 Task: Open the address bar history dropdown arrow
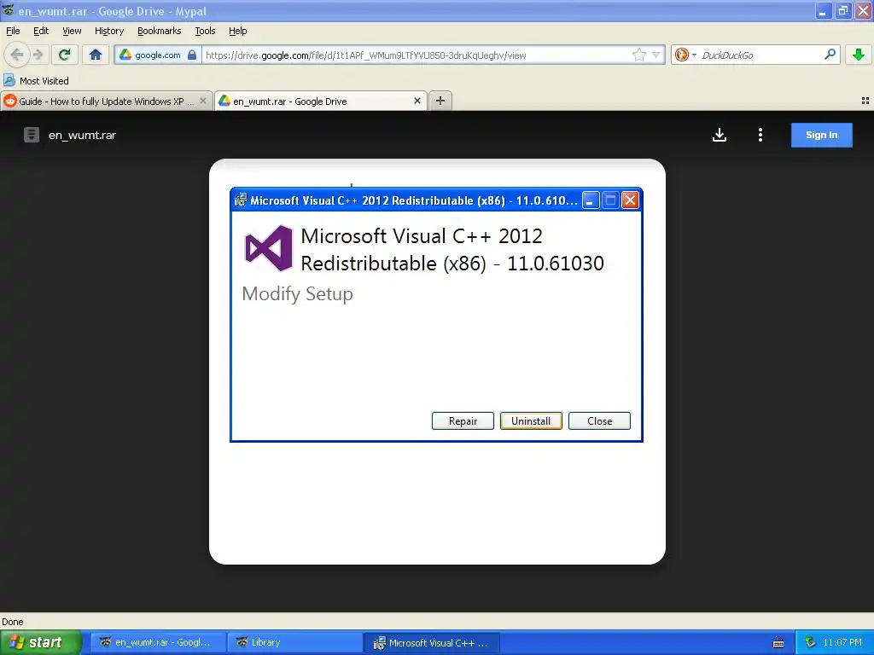click(x=656, y=55)
